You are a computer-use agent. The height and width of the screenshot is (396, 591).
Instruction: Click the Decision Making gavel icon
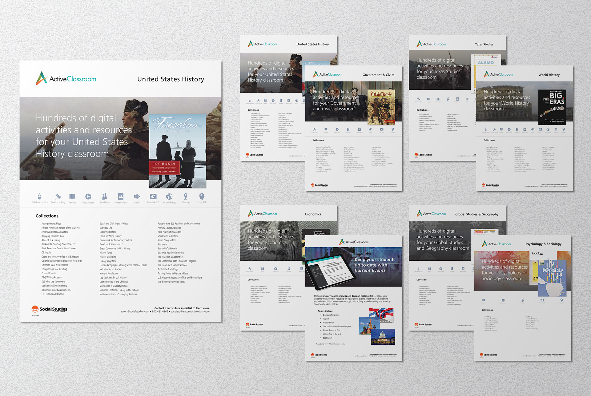(x=58, y=196)
